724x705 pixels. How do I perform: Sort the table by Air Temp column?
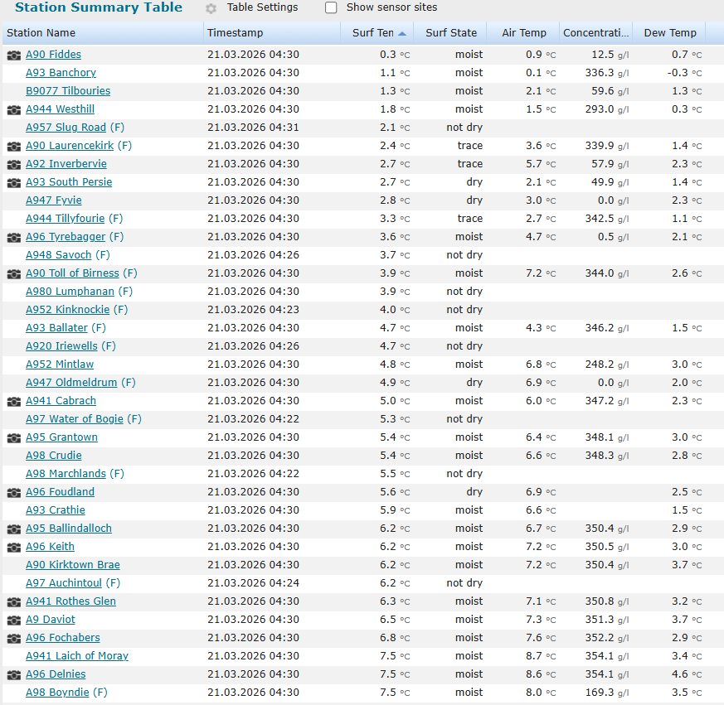[523, 32]
